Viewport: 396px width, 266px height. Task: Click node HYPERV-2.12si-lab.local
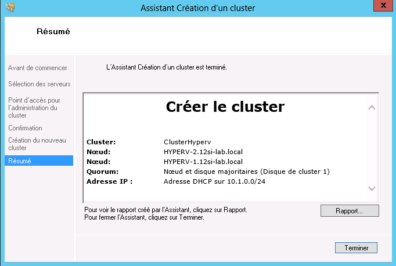click(x=203, y=152)
